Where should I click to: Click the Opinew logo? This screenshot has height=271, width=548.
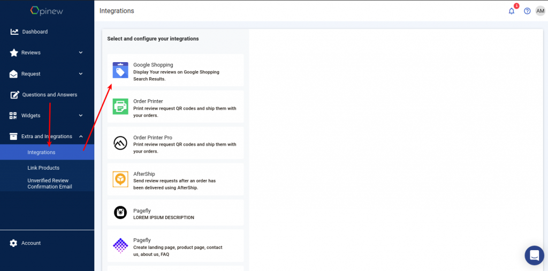[x=47, y=11]
